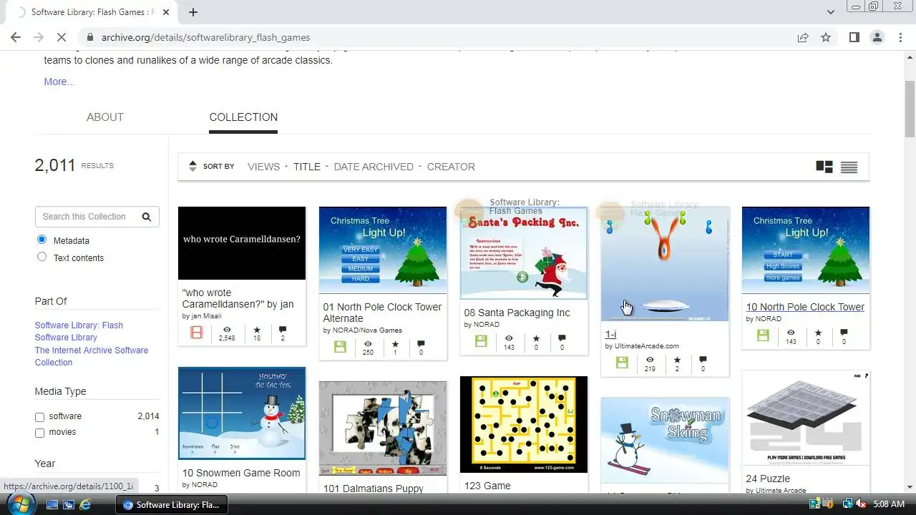Image resolution: width=916 pixels, height=515 pixels.
Task: Click the search magnifier in collection search
Action: (x=147, y=217)
